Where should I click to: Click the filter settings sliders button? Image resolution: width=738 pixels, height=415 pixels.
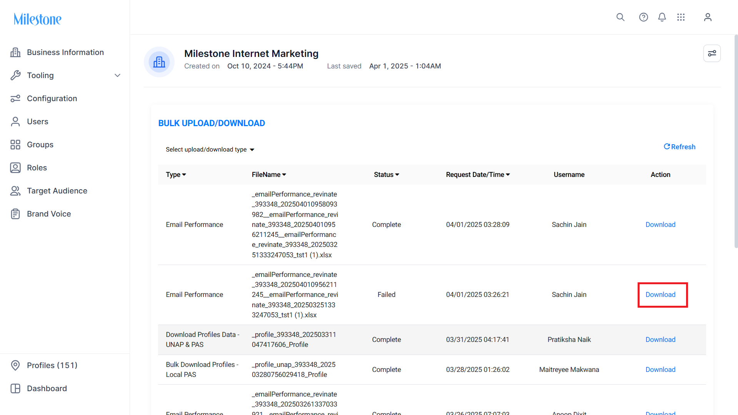click(712, 53)
